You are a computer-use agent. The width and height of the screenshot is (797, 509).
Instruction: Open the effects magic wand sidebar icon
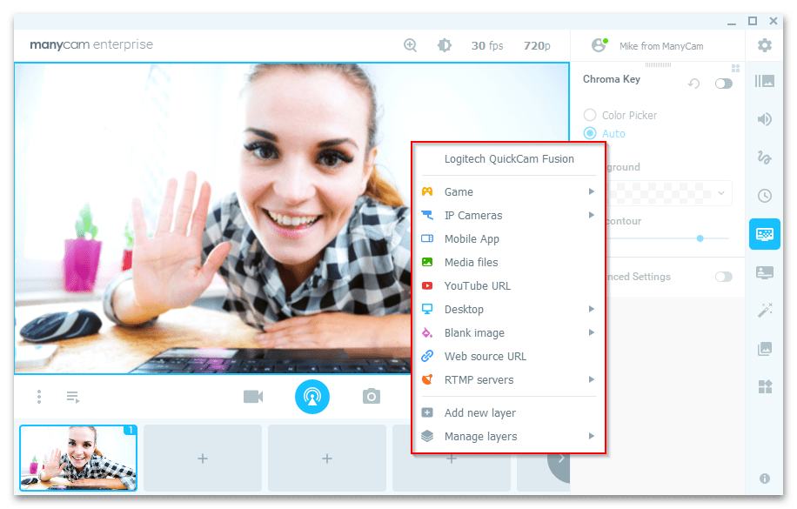point(765,310)
